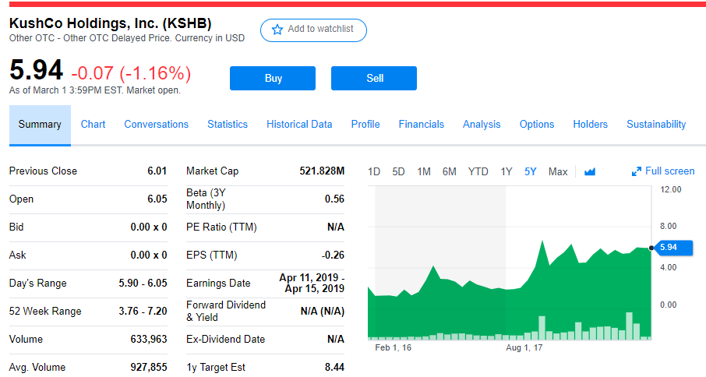
Task: Open the Options tab
Action: pos(537,125)
